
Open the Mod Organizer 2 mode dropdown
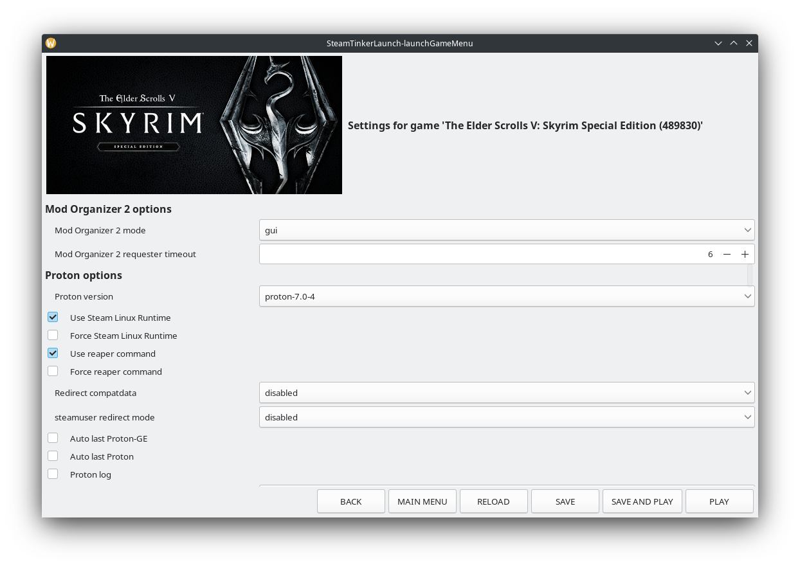tap(507, 230)
